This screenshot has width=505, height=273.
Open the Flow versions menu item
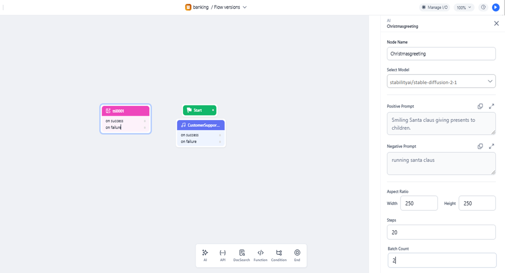click(x=226, y=7)
